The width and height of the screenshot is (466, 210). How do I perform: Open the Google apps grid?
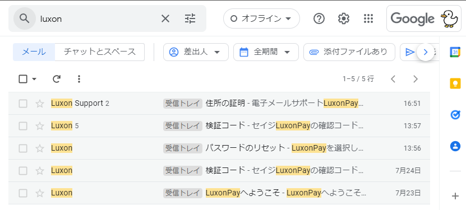[x=368, y=18]
